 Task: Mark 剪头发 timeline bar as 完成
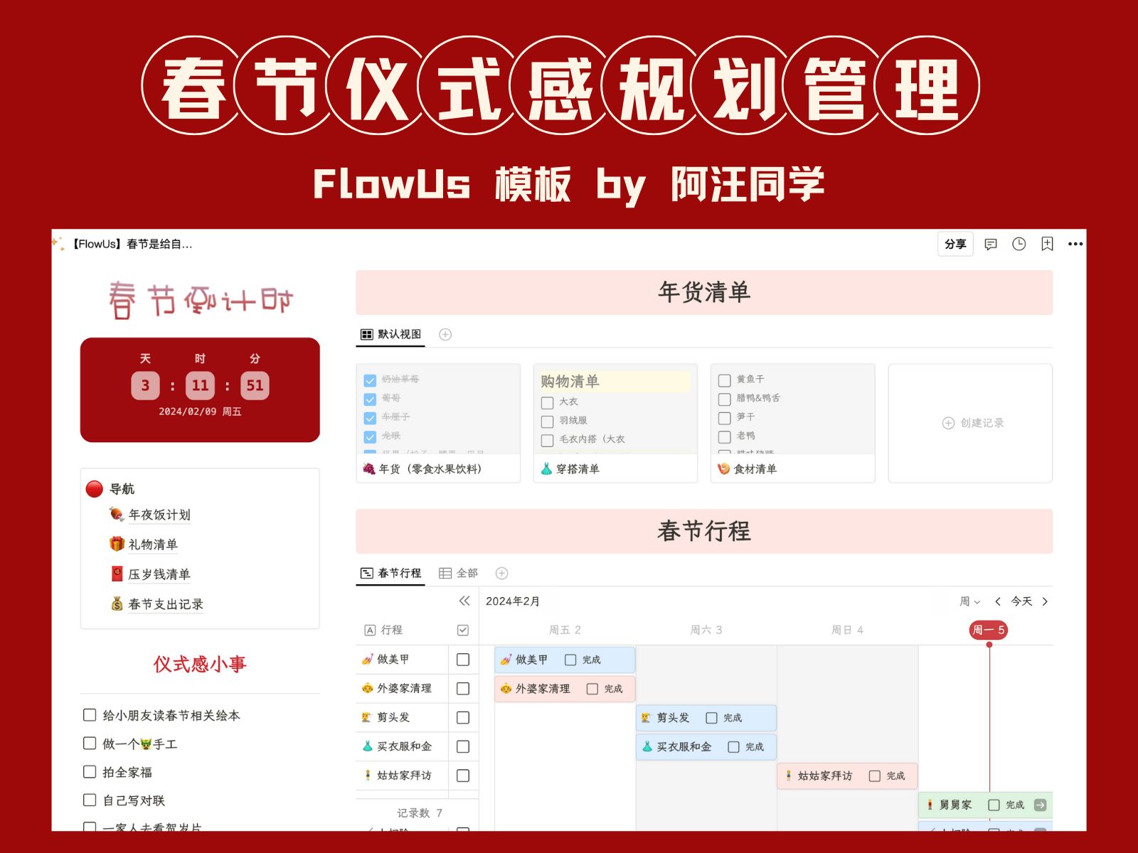coord(711,718)
